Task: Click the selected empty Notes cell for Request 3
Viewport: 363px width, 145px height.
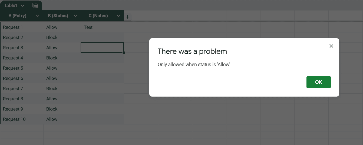Action: [x=102, y=48]
